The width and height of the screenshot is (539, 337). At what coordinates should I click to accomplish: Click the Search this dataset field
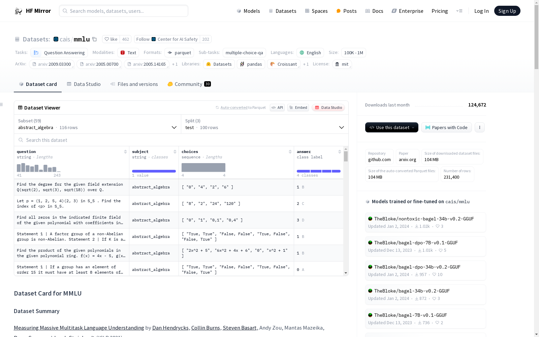point(181,140)
